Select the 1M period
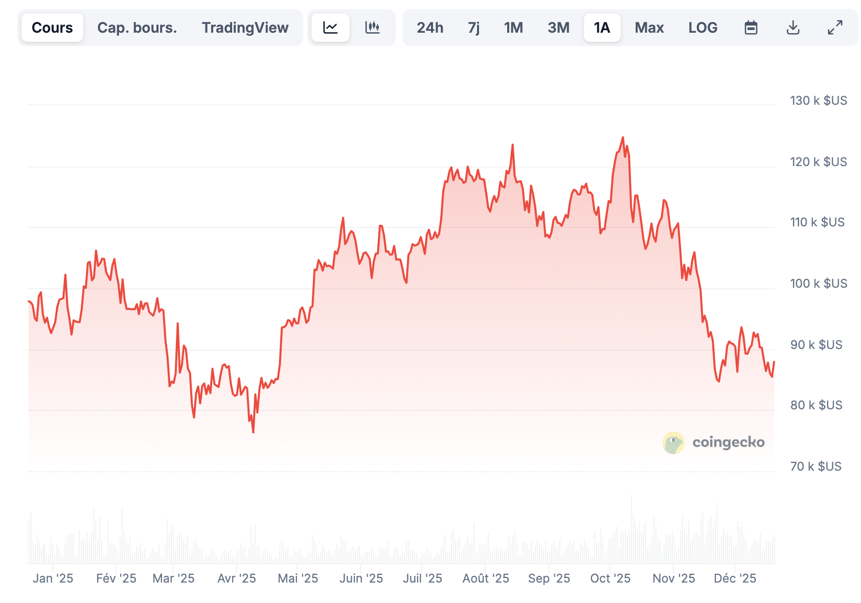This screenshot has height=603, width=861. [514, 28]
